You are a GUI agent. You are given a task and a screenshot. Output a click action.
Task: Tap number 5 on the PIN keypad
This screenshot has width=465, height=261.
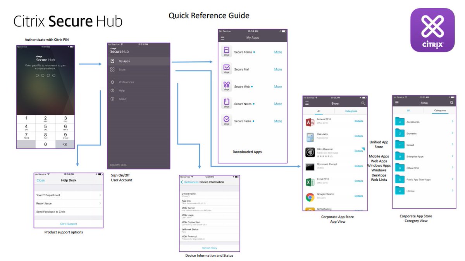point(45,127)
